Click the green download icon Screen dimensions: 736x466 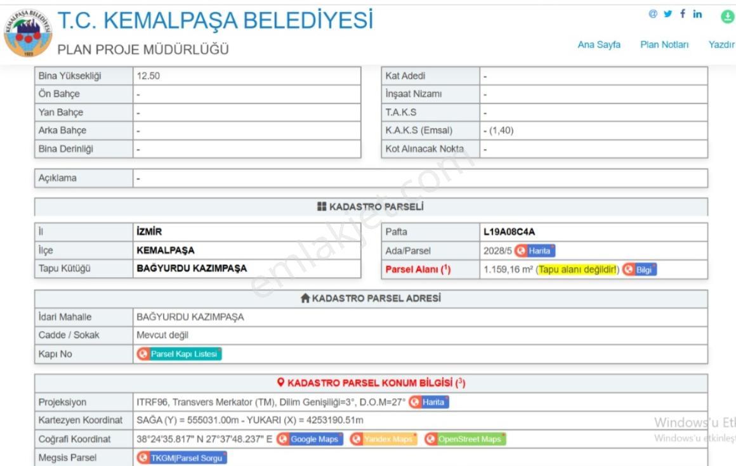(x=728, y=17)
